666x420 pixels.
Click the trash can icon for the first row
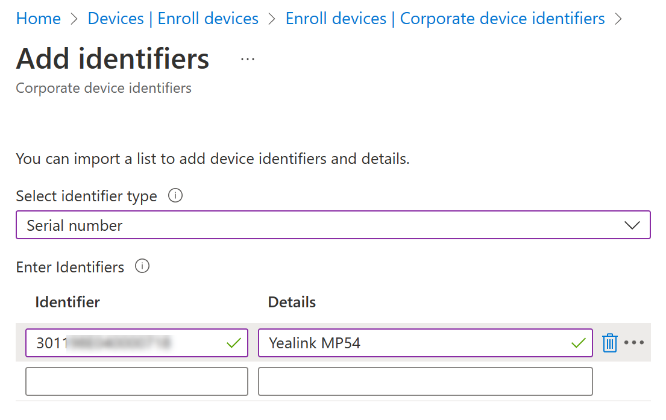point(609,342)
